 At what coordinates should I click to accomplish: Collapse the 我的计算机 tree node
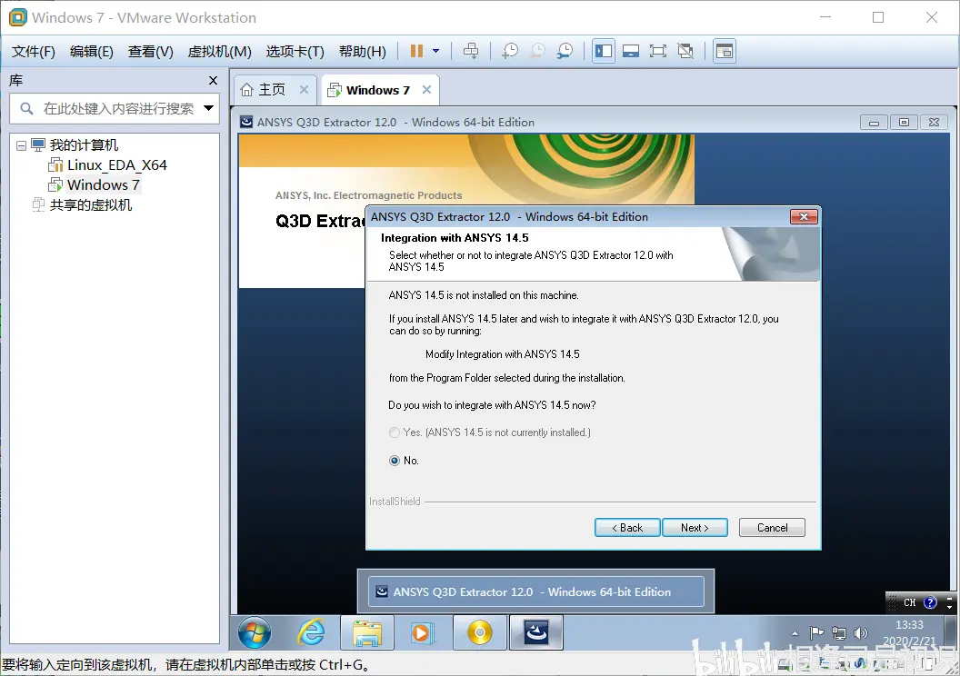[x=22, y=145]
